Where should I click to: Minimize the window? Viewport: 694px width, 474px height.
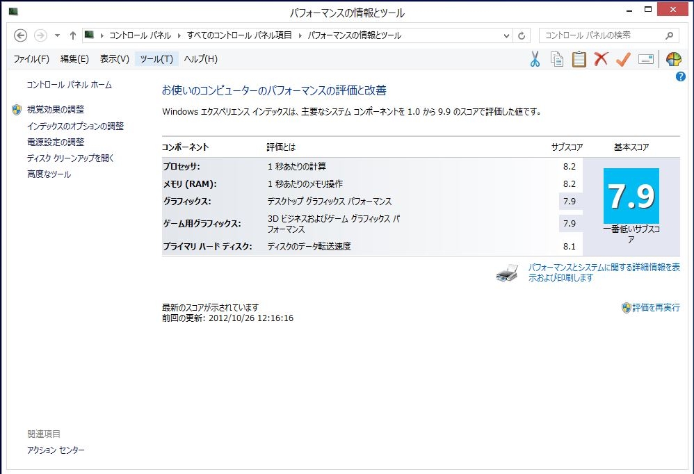(629, 10)
